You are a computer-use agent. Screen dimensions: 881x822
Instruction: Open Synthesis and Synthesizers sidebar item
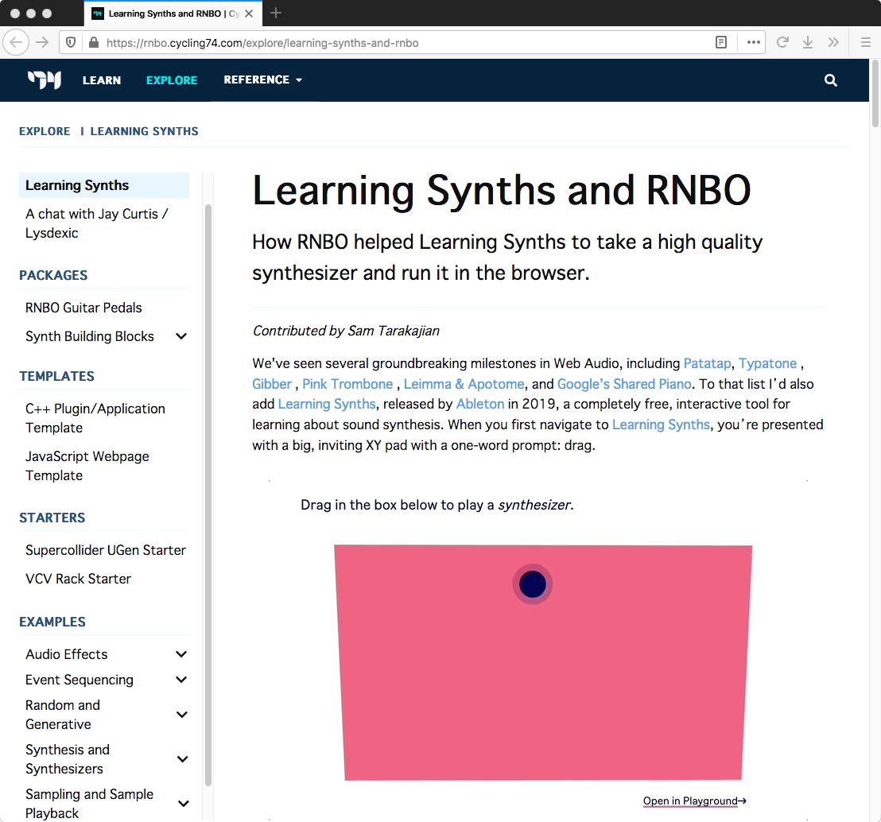68,759
